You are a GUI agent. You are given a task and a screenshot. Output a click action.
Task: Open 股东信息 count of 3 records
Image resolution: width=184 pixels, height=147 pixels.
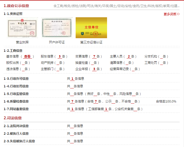click(60, 56)
